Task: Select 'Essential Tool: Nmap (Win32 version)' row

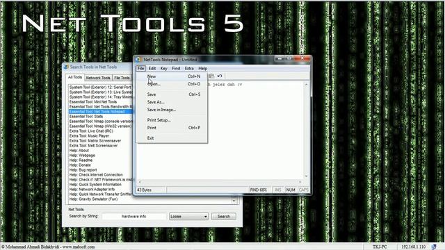Action: click(x=100, y=126)
